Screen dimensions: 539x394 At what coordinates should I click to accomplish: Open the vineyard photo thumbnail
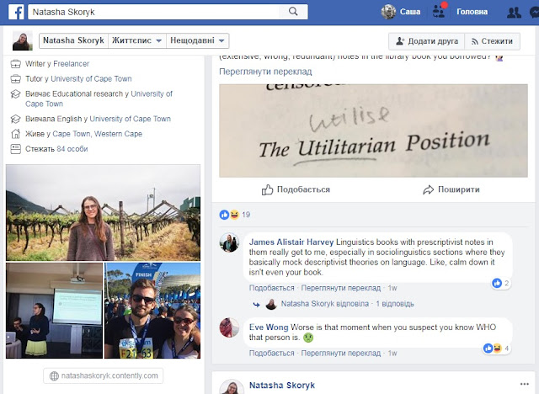coord(103,213)
